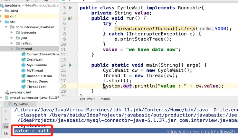Run main method via line 14 gutter arrow

coord(71,65)
